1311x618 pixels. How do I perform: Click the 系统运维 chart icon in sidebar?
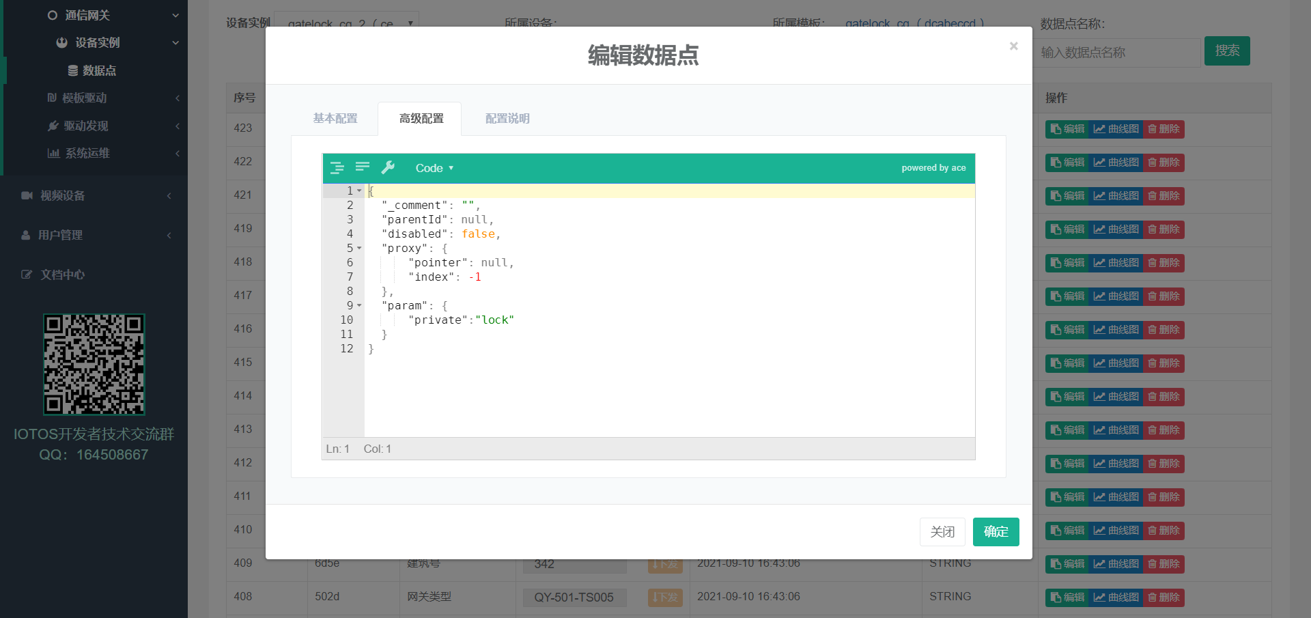53,154
